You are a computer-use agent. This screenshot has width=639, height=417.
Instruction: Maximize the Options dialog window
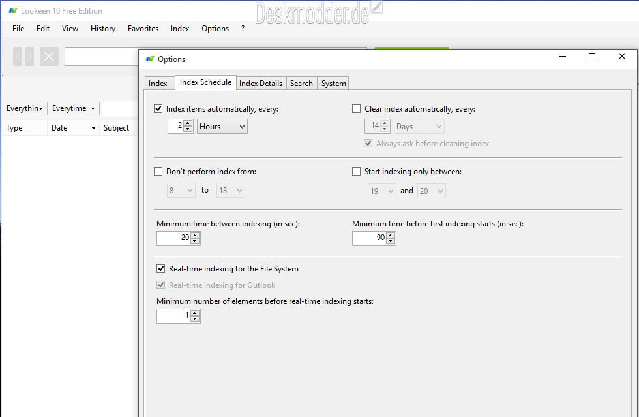(x=592, y=56)
